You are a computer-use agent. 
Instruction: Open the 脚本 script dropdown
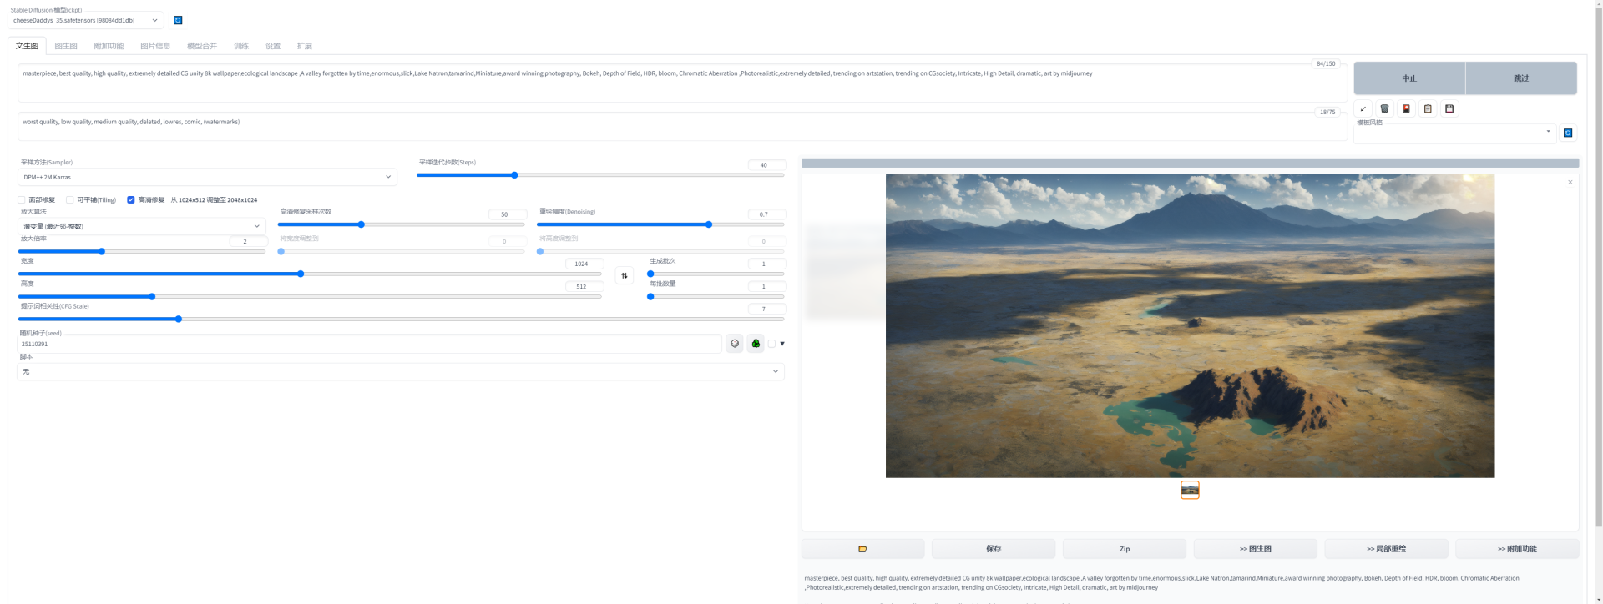[x=401, y=371]
